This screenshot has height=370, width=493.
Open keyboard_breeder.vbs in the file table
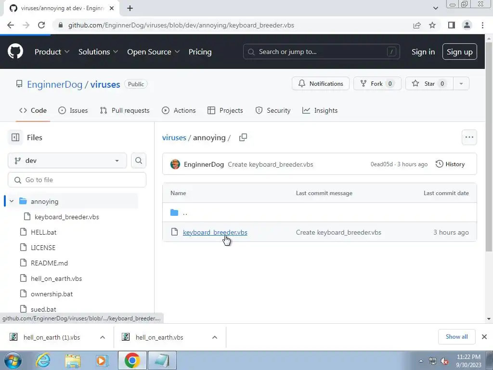(x=215, y=232)
